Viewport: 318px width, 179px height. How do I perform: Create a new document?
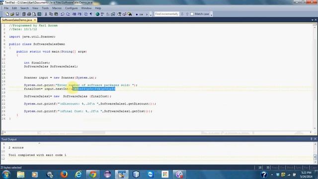[x=7, y=14]
